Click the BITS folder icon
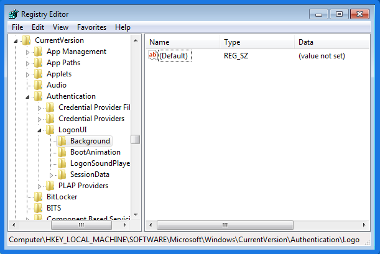380x254 pixels. (x=39, y=208)
